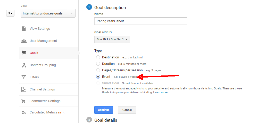258x123 pixels.
Task: Click the E-commerce Settings cart icon
Action: pos(24,101)
